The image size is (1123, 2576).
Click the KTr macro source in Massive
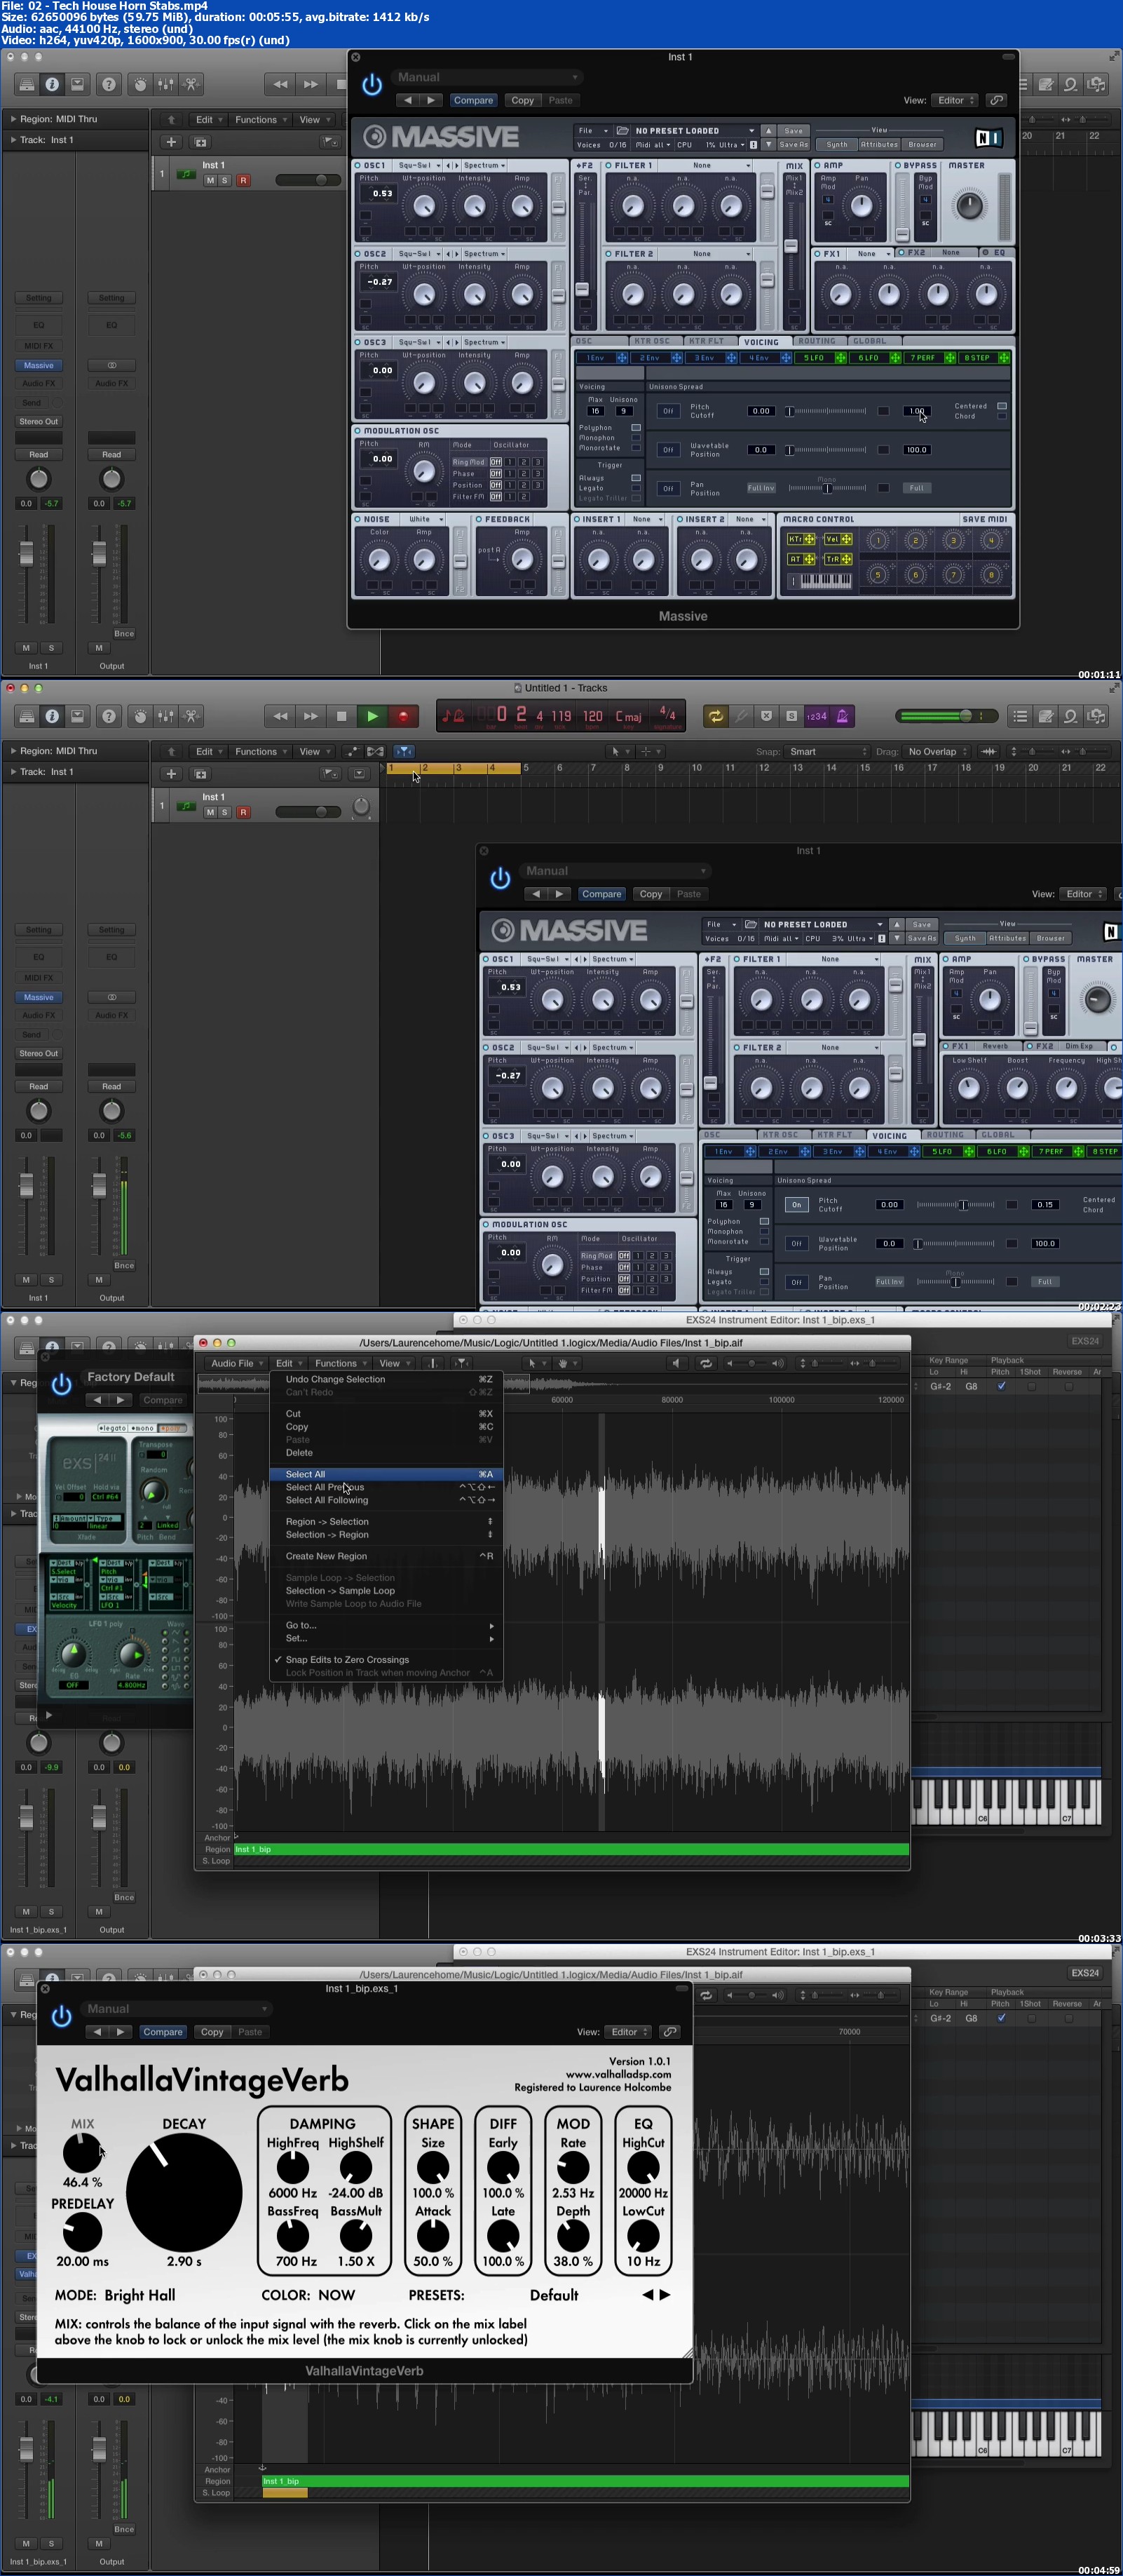(801, 539)
